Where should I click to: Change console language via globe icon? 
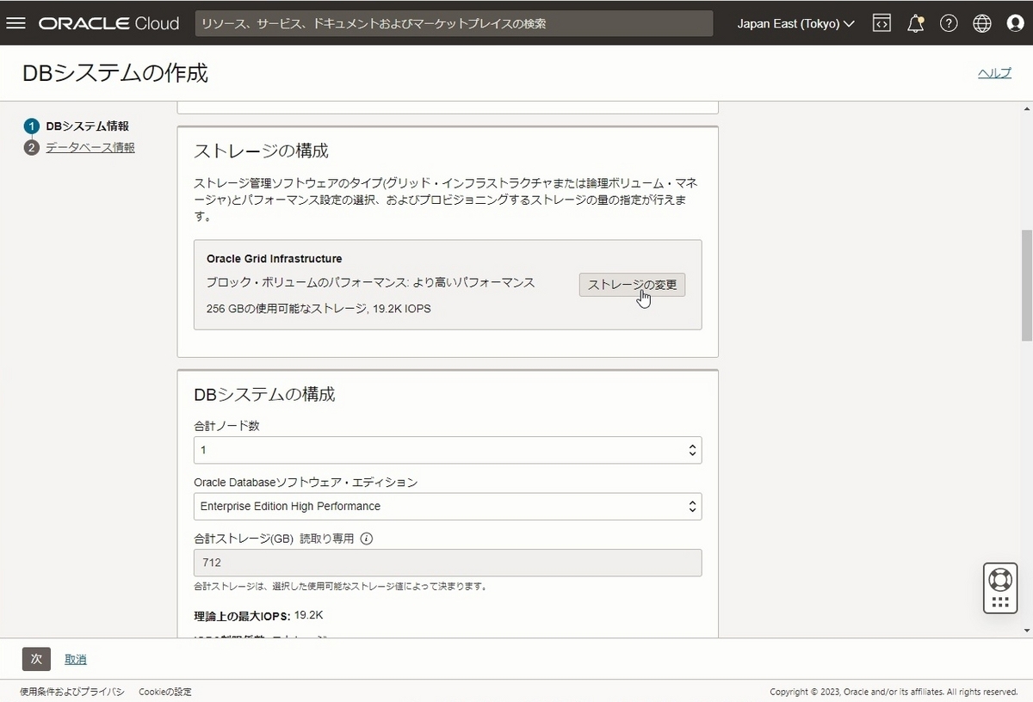tap(982, 23)
